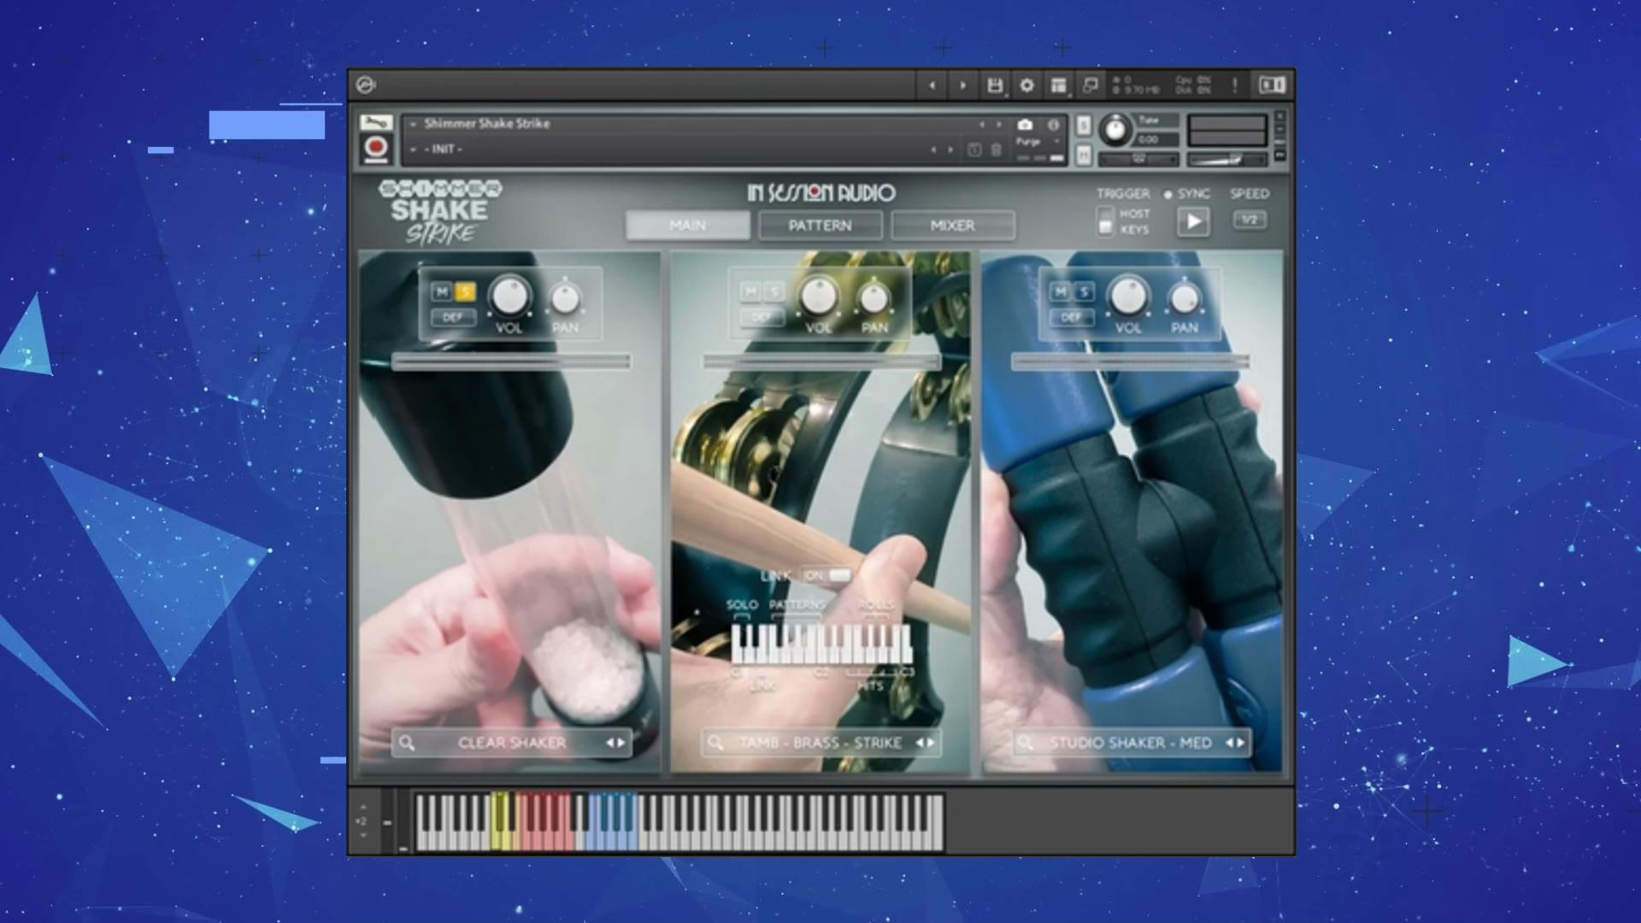Toggle the Host/Keys trigger switch
Image resolution: width=1641 pixels, height=923 pixels.
click(x=1105, y=220)
